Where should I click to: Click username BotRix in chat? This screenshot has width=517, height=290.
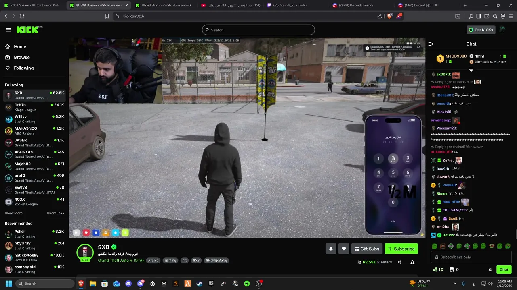[x=448, y=235]
